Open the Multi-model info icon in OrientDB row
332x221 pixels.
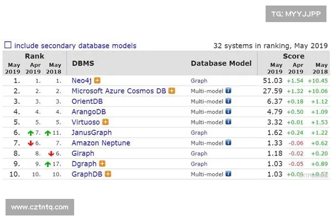click(x=228, y=102)
